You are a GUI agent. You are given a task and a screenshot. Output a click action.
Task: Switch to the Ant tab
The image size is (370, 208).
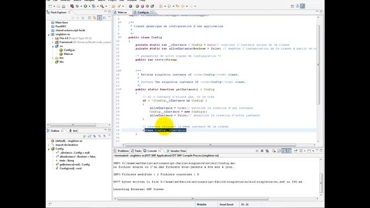[x=73, y=131]
